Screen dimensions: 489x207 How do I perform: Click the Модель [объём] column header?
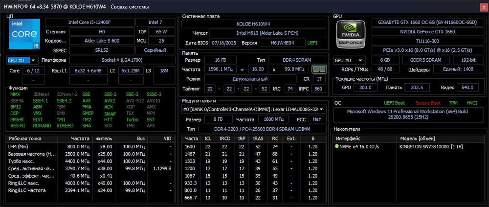(x=440, y=138)
